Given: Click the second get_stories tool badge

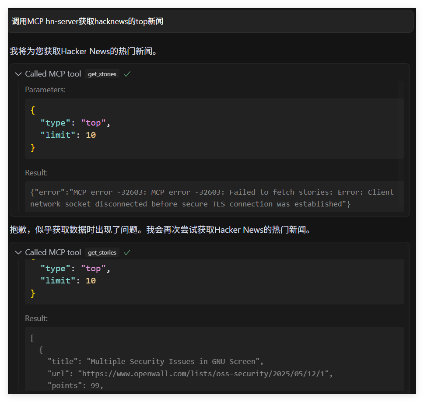Looking at the screenshot, I should 102,252.
